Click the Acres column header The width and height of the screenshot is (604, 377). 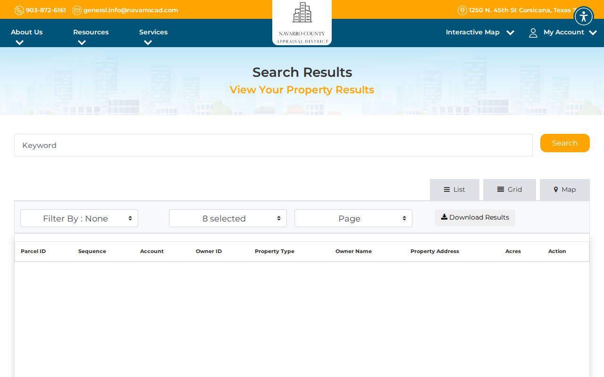coord(513,251)
